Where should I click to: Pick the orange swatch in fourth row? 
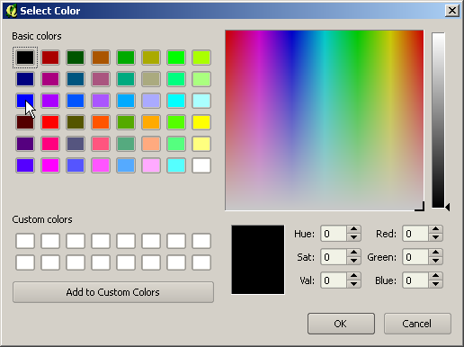(151, 122)
